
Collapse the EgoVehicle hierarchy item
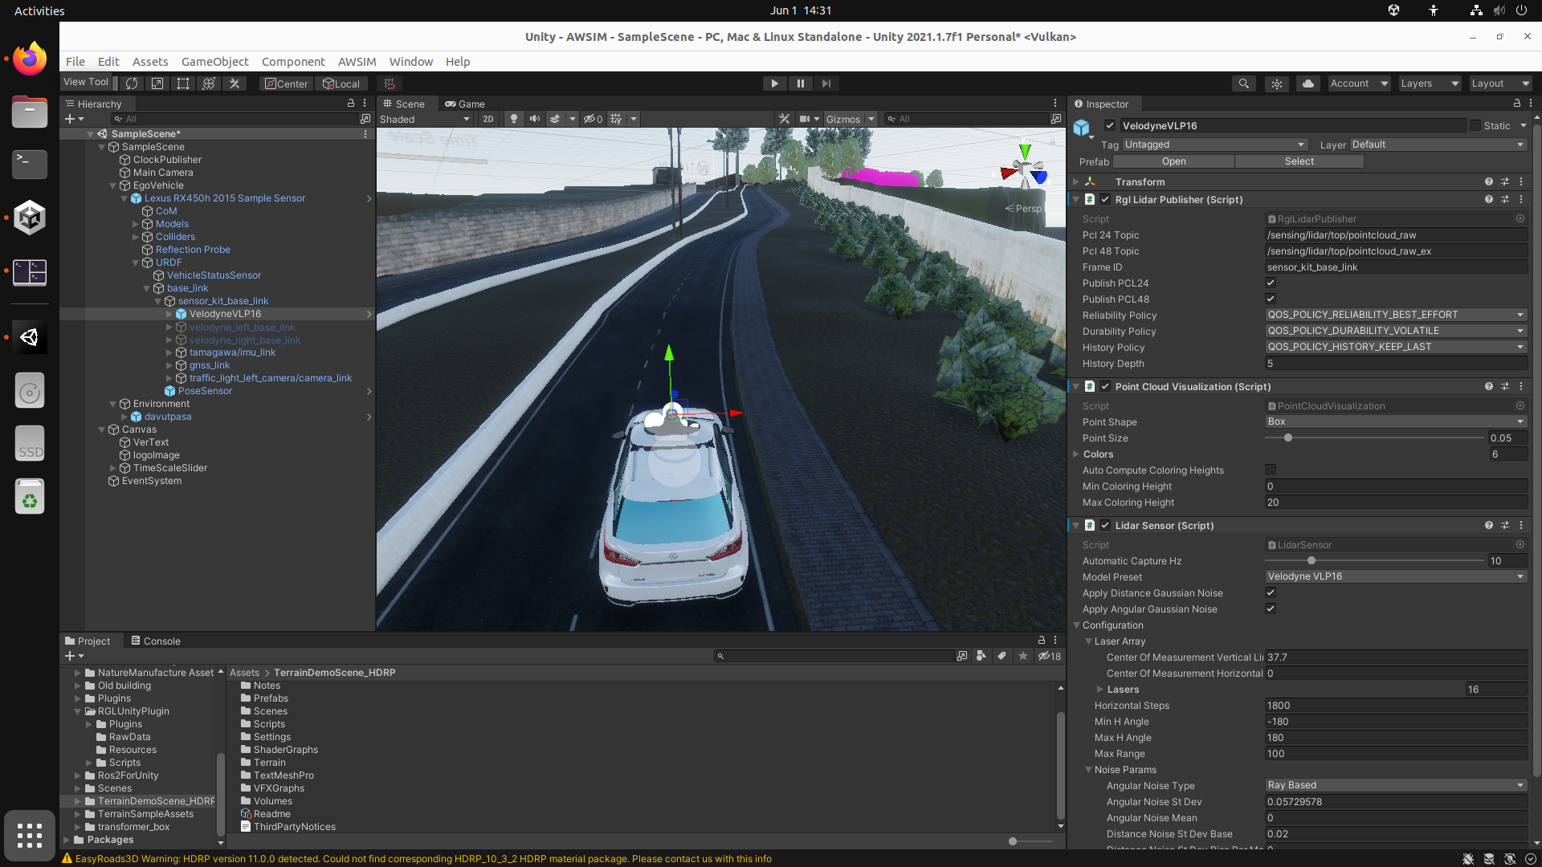click(112, 185)
